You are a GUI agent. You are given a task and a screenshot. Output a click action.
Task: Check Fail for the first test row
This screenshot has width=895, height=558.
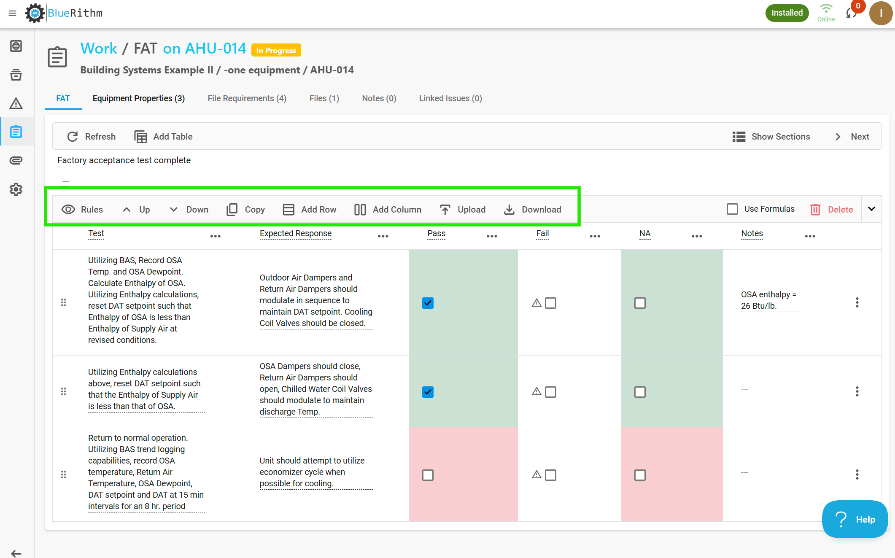pyautogui.click(x=550, y=303)
